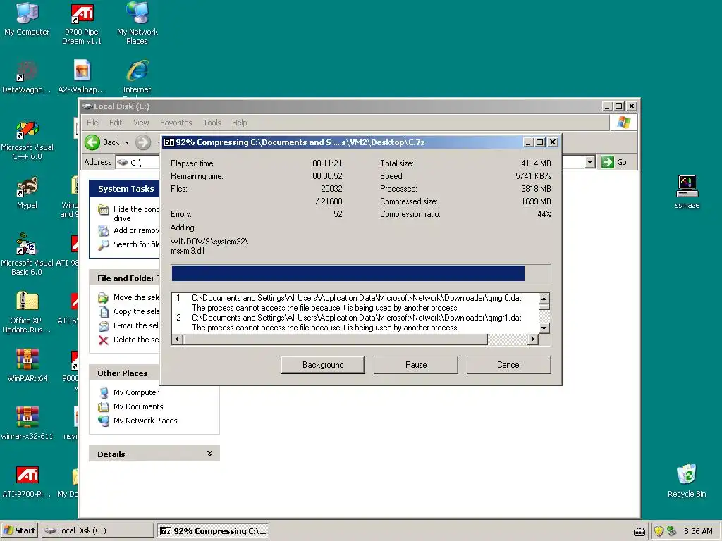
Task: Select the Mypal raccoon browser icon
Action: click(27, 192)
